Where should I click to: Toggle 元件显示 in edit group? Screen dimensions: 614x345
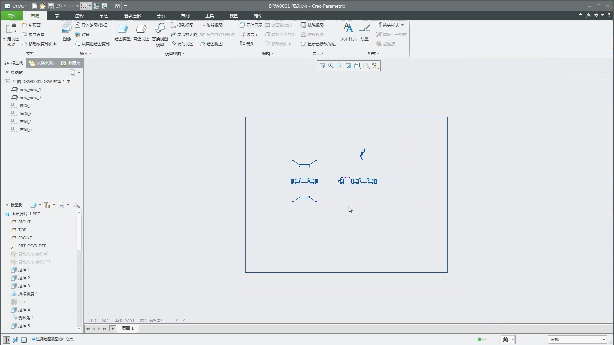[251, 25]
